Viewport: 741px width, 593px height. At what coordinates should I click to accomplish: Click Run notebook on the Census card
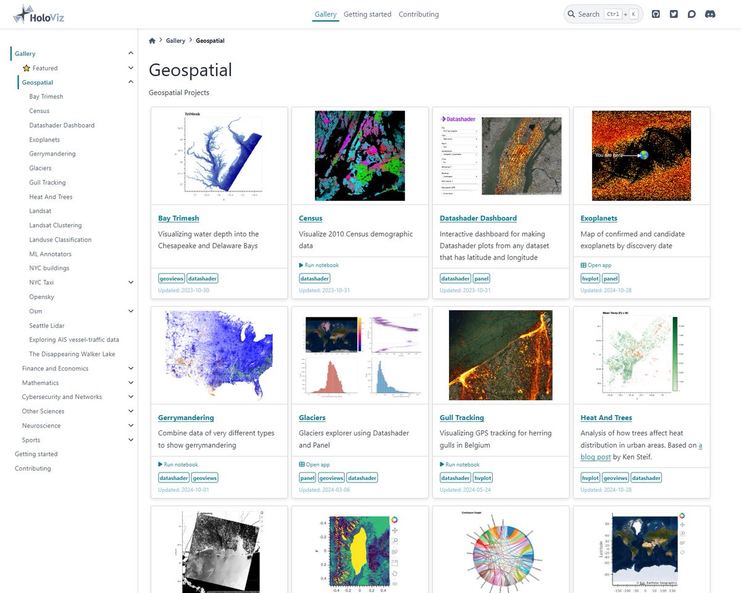tap(319, 265)
